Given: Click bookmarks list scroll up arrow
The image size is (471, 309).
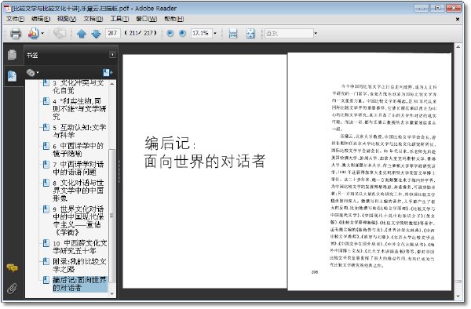Looking at the screenshot, I should point(112,84).
